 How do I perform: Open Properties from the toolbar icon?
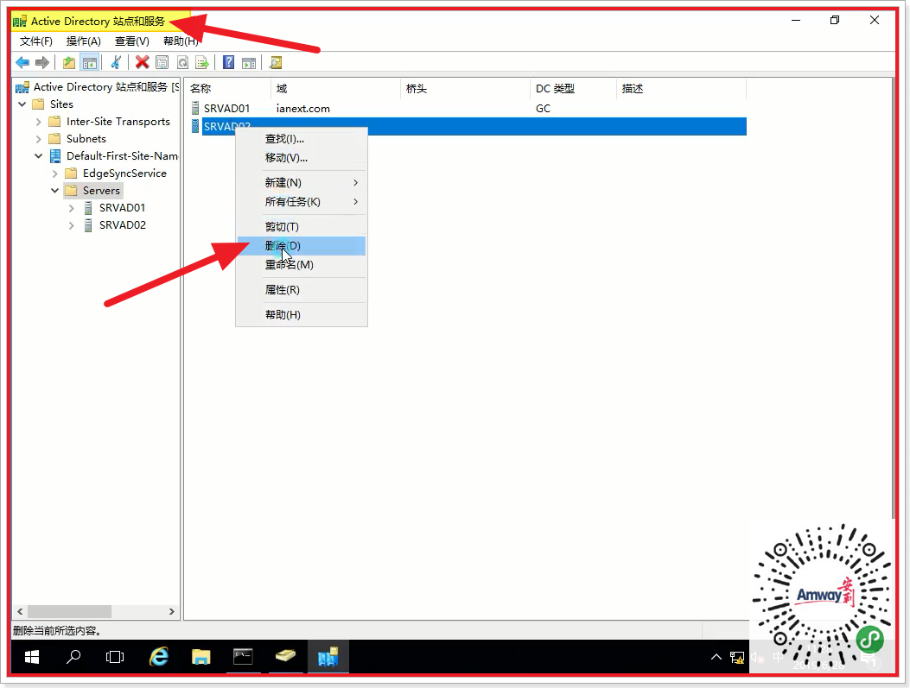[162, 63]
